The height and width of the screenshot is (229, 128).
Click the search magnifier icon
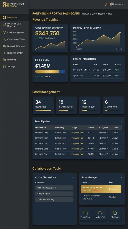[99, 4]
